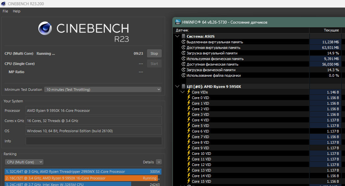
Task: Click lightning icon of Core 1 VID
Action: [189, 103]
